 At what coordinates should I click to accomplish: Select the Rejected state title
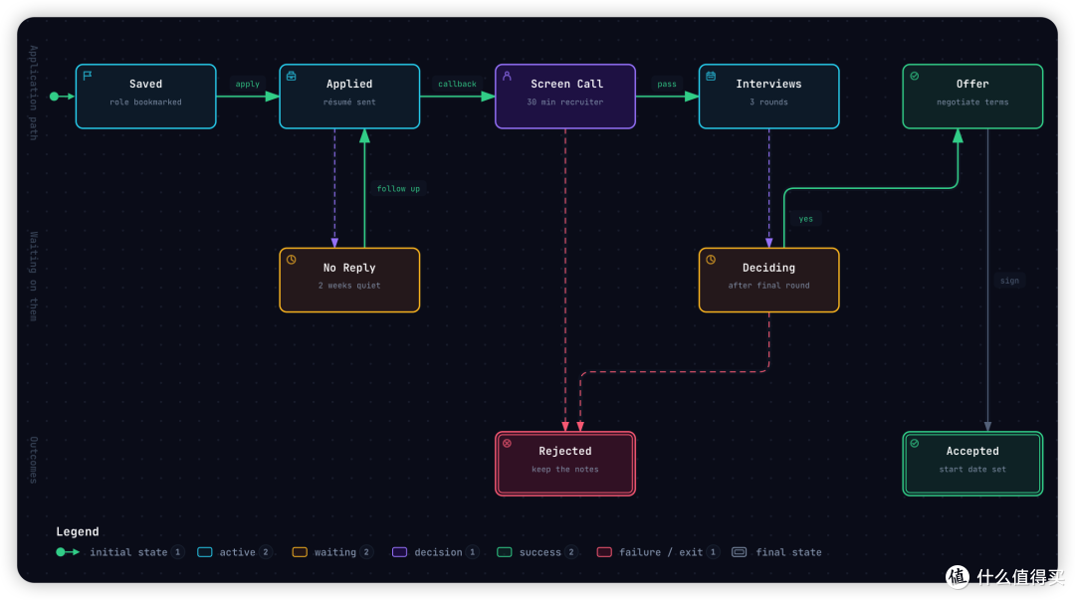coord(565,451)
